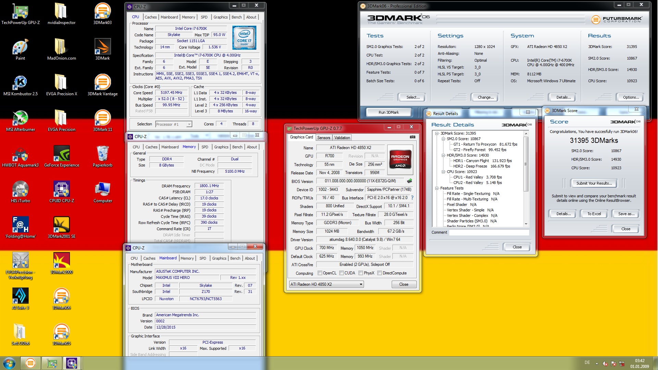Click To Excel button in Score window
658x370 pixels.
click(x=594, y=214)
